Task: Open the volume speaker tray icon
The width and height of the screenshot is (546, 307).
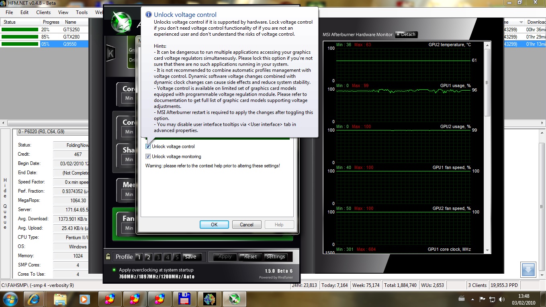Action: 502,299
